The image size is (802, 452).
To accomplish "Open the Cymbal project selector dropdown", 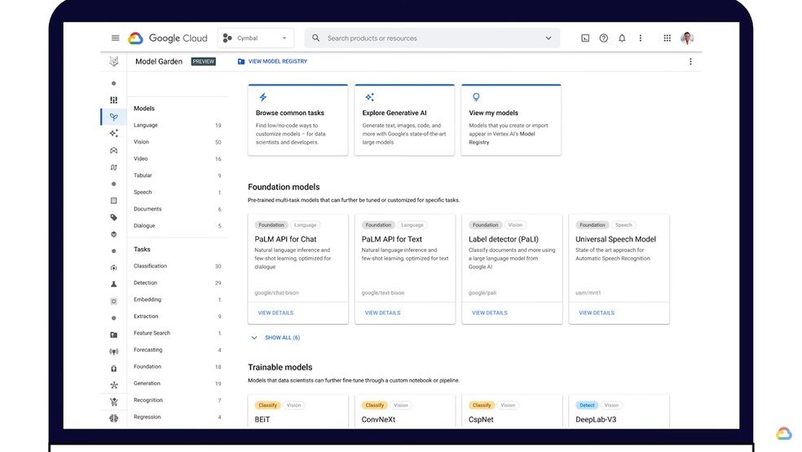I will click(x=256, y=38).
